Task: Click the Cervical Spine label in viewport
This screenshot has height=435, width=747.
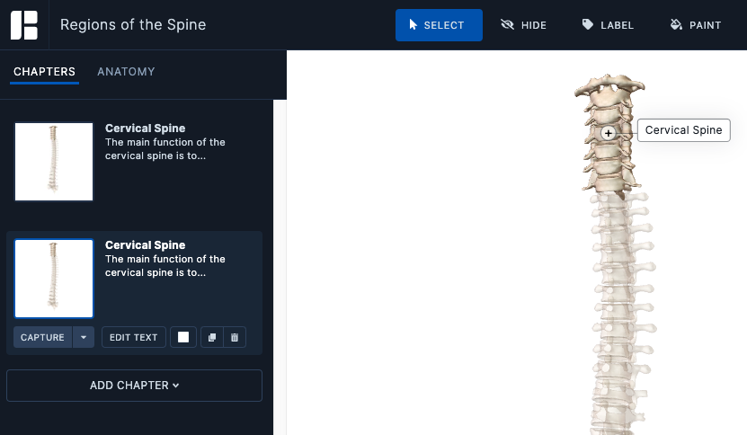Action: point(684,130)
